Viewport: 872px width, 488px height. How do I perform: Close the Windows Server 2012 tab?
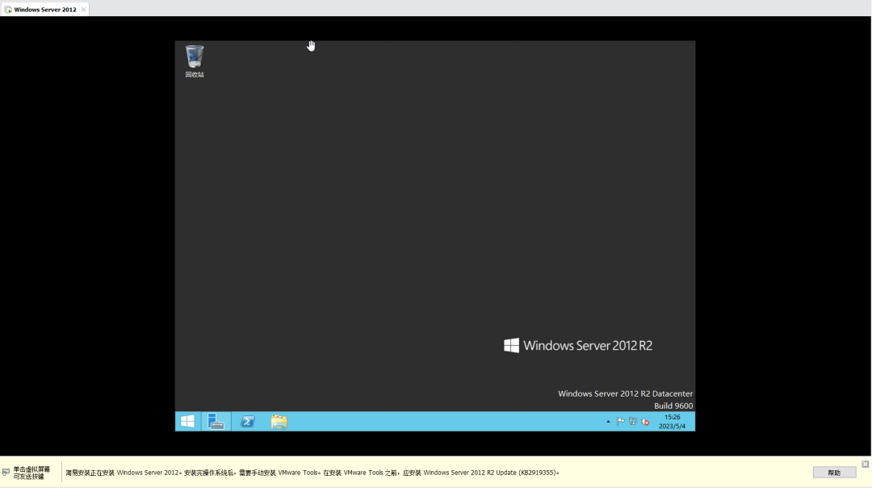[x=83, y=10]
